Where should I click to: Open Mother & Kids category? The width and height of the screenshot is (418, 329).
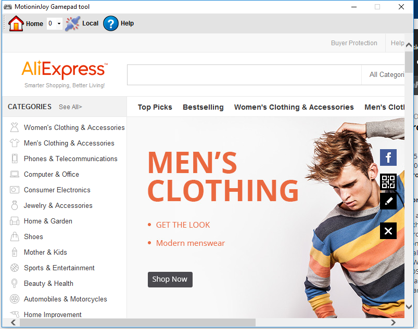[45, 252]
